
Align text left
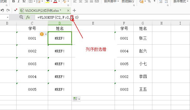(75, 1)
